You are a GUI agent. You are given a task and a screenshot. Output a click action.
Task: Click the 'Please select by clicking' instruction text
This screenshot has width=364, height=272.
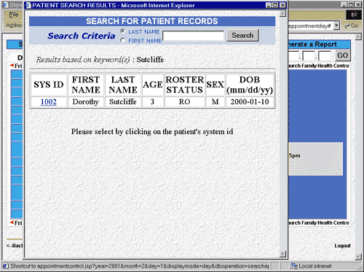[x=152, y=132]
